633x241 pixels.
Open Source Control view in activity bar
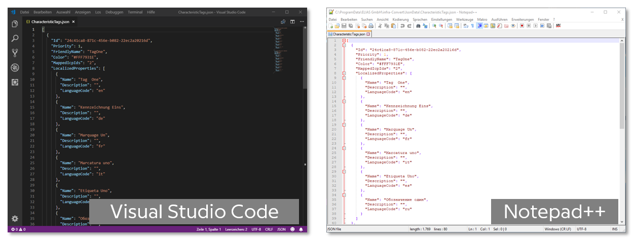[15, 53]
